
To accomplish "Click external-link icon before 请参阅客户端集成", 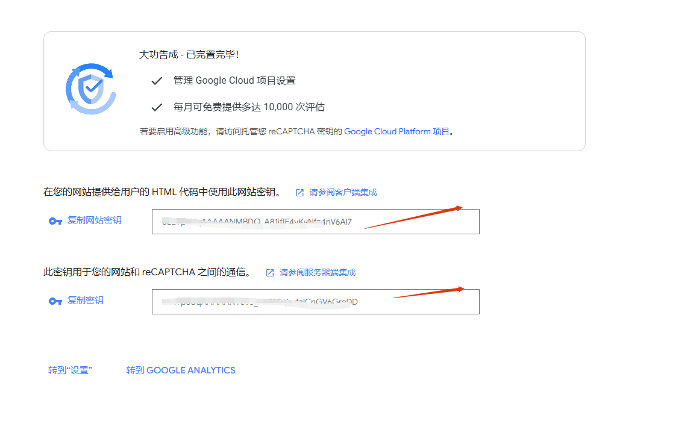I will (x=299, y=193).
